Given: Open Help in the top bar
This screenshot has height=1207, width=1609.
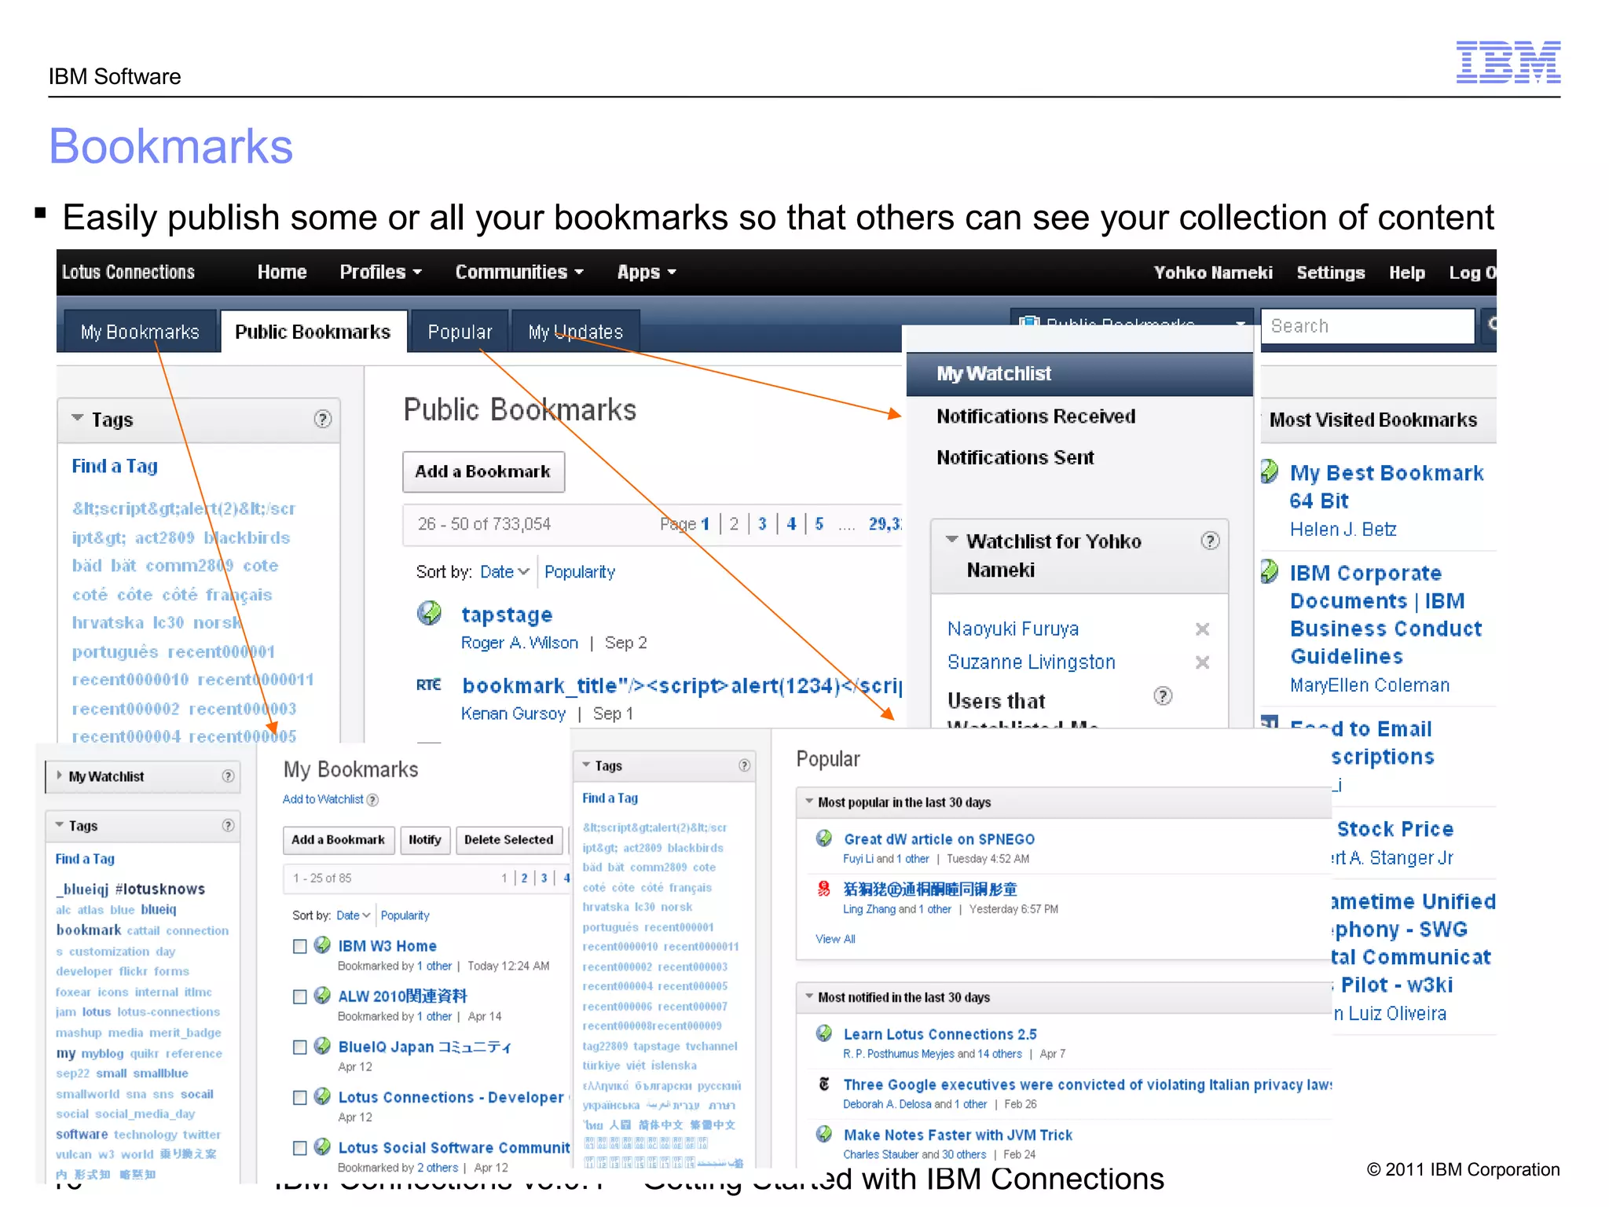Looking at the screenshot, I should (1406, 273).
